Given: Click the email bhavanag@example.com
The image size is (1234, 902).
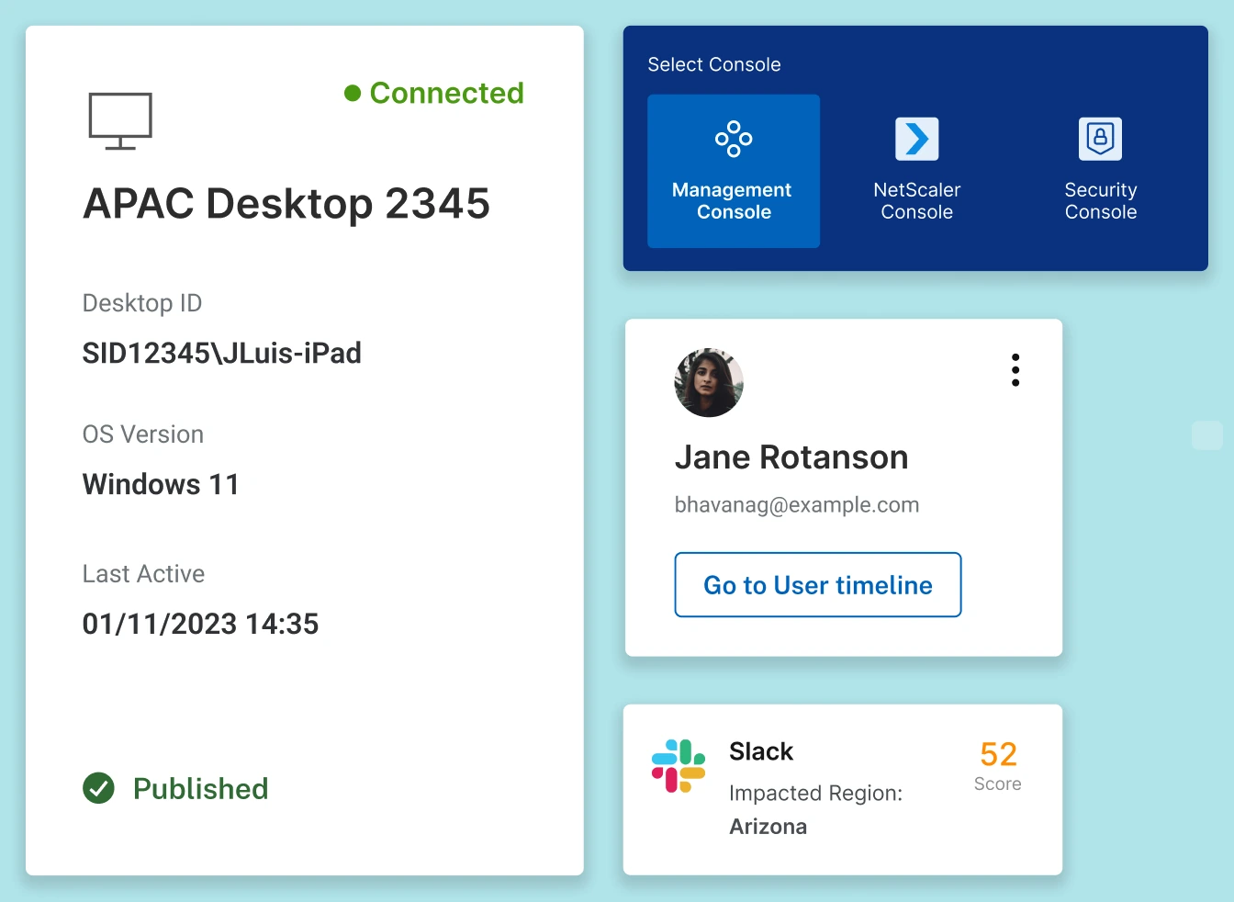Looking at the screenshot, I should tap(797, 505).
